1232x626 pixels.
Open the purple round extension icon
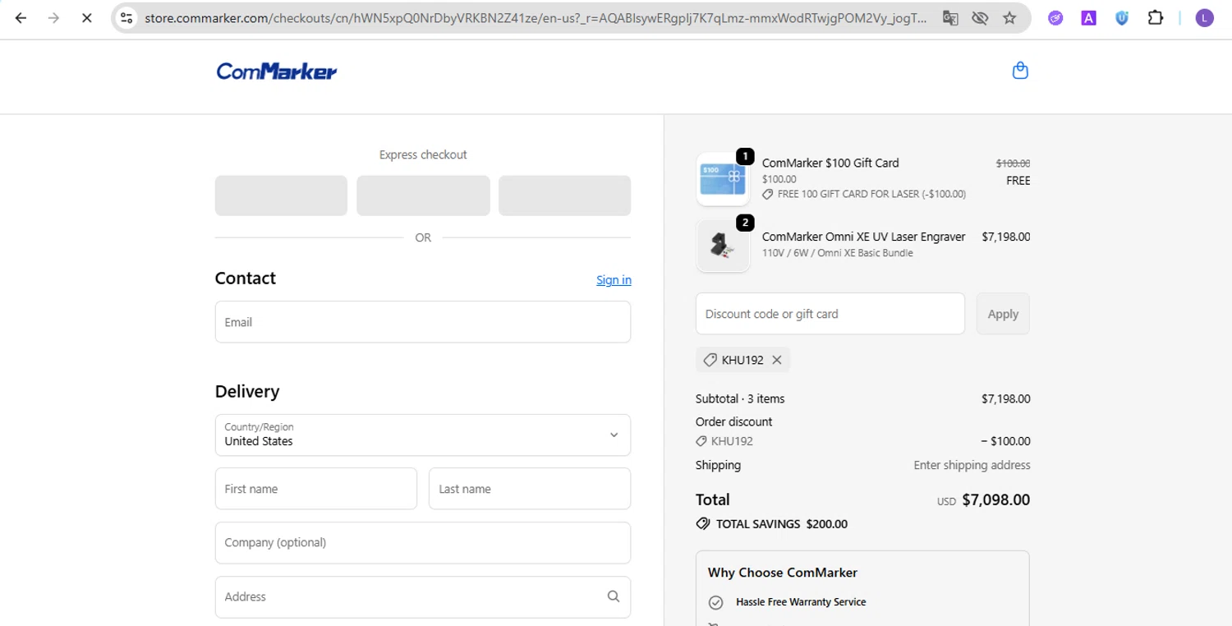click(x=1055, y=17)
